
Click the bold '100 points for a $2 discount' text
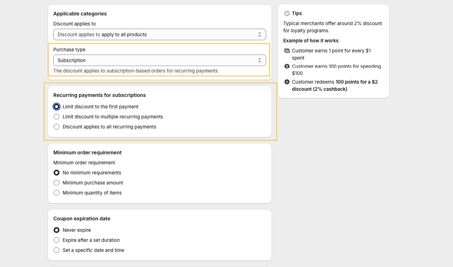[x=356, y=82]
